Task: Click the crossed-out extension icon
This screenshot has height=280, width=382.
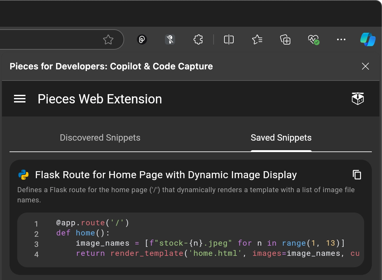Action: (x=170, y=39)
